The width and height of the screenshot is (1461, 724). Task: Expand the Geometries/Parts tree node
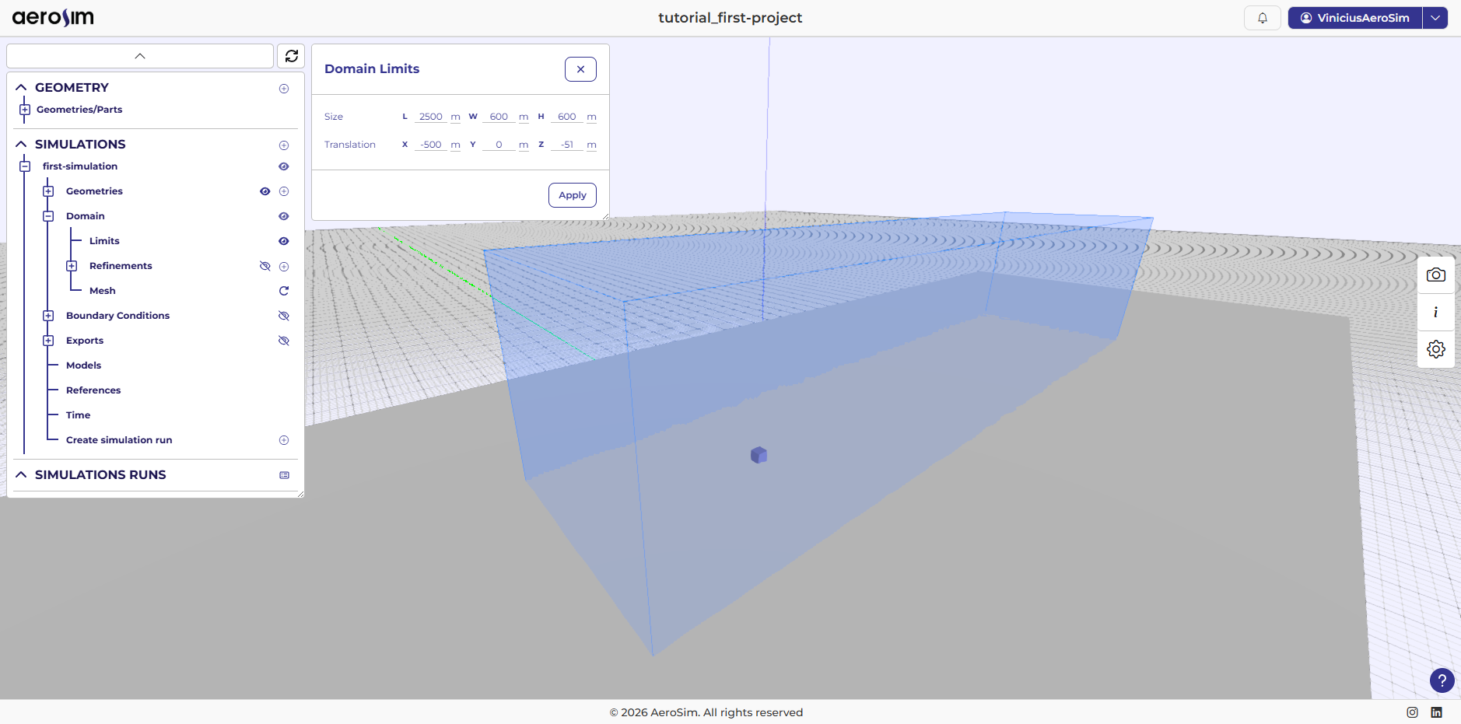(x=25, y=110)
